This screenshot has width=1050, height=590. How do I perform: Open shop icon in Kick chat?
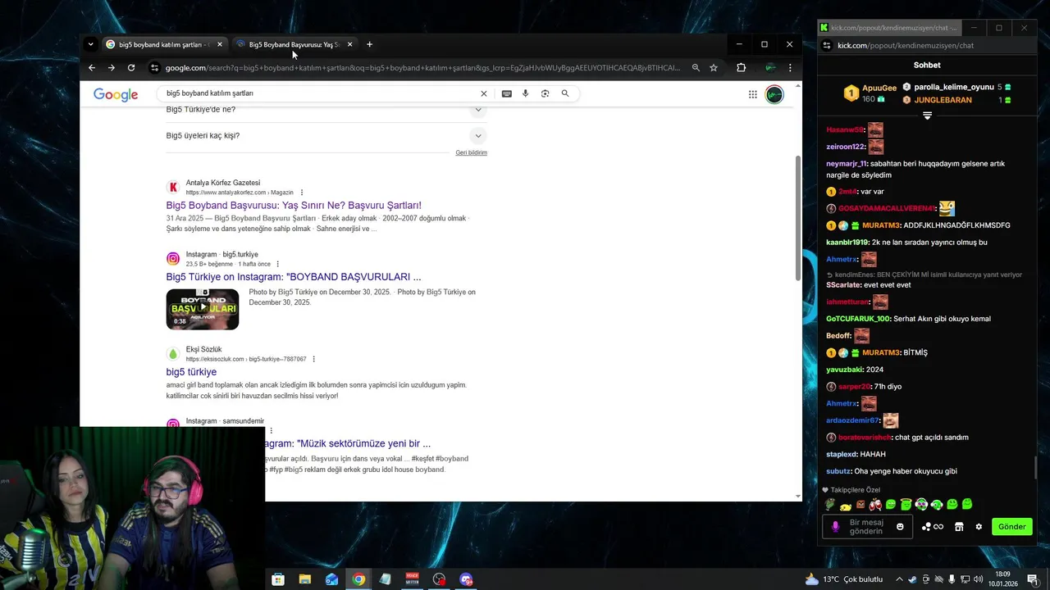click(959, 527)
